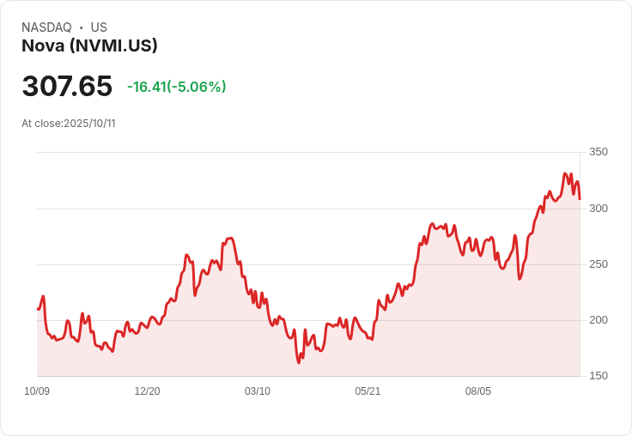Select the 08/05 date on the x-axis
The image size is (632, 436).
click(478, 391)
